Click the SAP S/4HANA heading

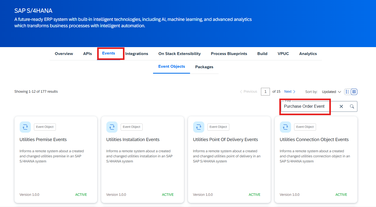[x=33, y=11]
